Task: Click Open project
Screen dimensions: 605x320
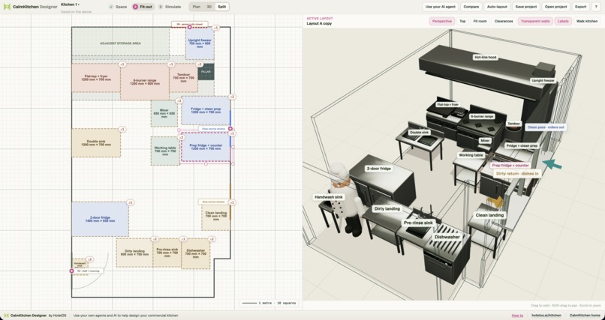Action: pos(555,7)
